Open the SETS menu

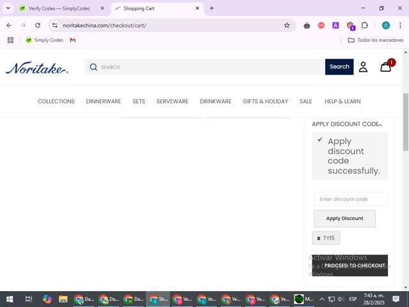(139, 101)
